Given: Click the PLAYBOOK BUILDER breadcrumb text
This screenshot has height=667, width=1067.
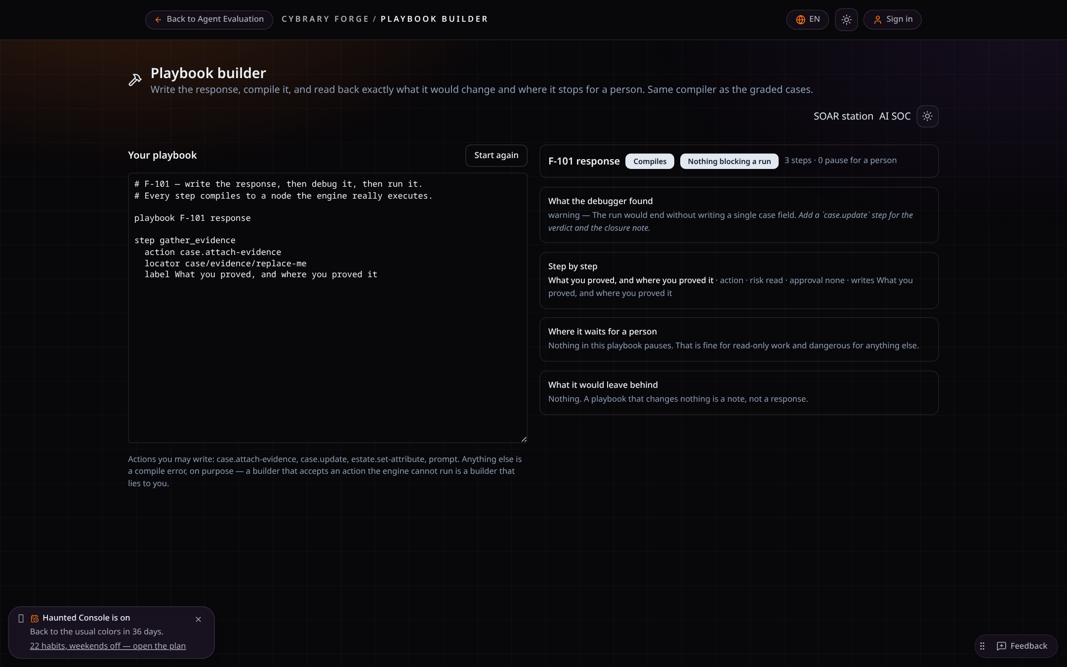Looking at the screenshot, I should [x=434, y=19].
